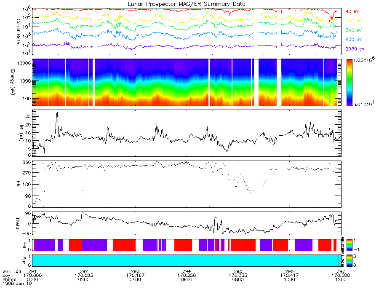Click the '270' tick on the Phi axis
Image resolution: width=379 pixels, height=295 pixels.
click(x=27, y=173)
